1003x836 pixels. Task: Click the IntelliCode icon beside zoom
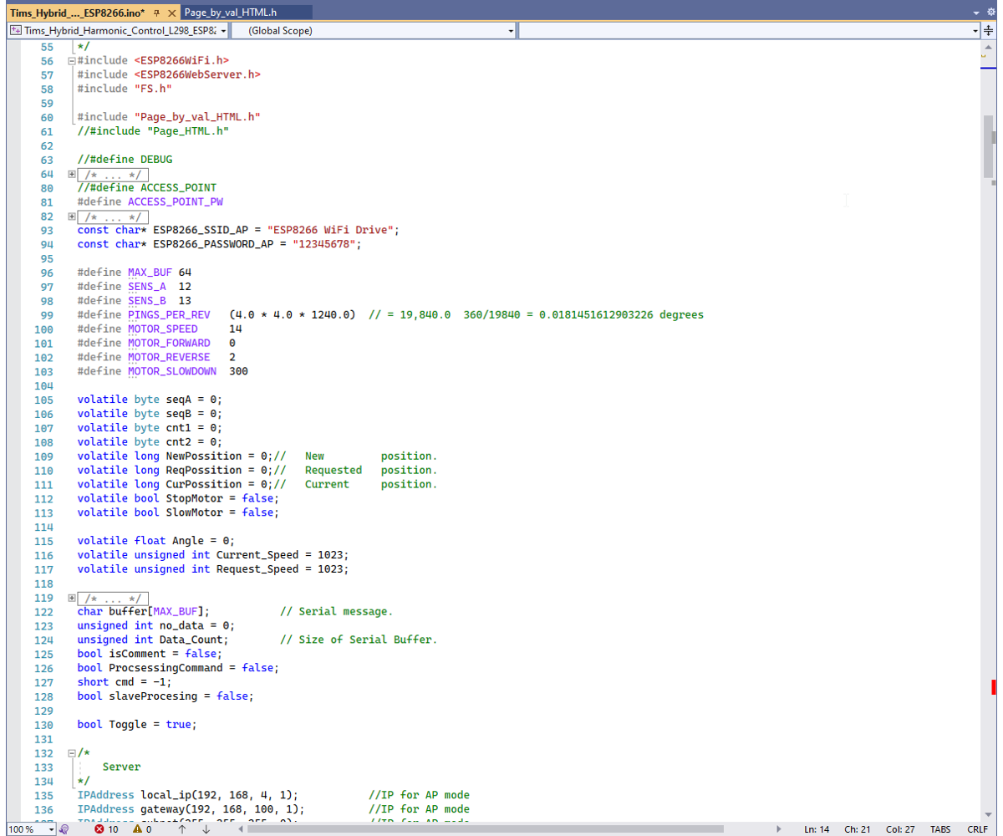tap(64, 829)
